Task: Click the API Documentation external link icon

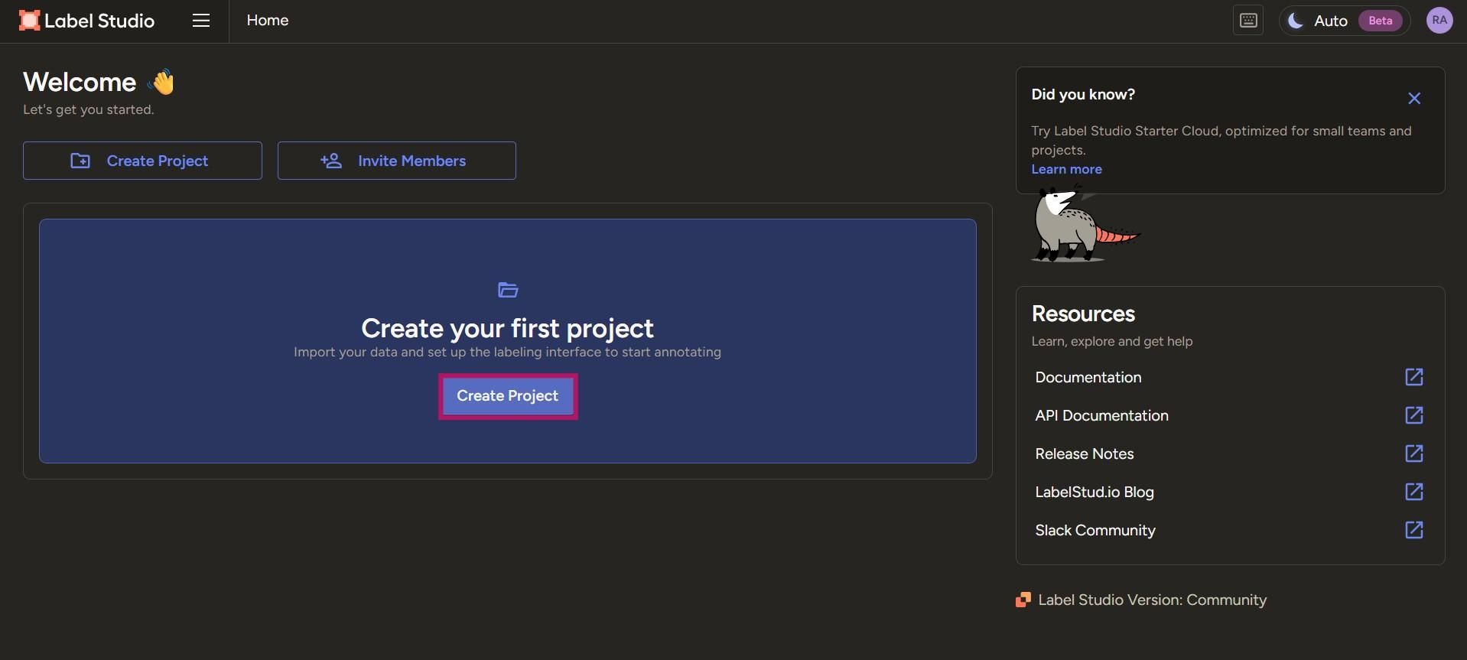Action: pos(1414,415)
